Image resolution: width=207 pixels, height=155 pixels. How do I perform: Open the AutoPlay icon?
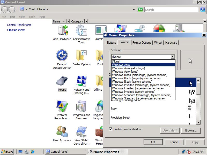[101, 30]
